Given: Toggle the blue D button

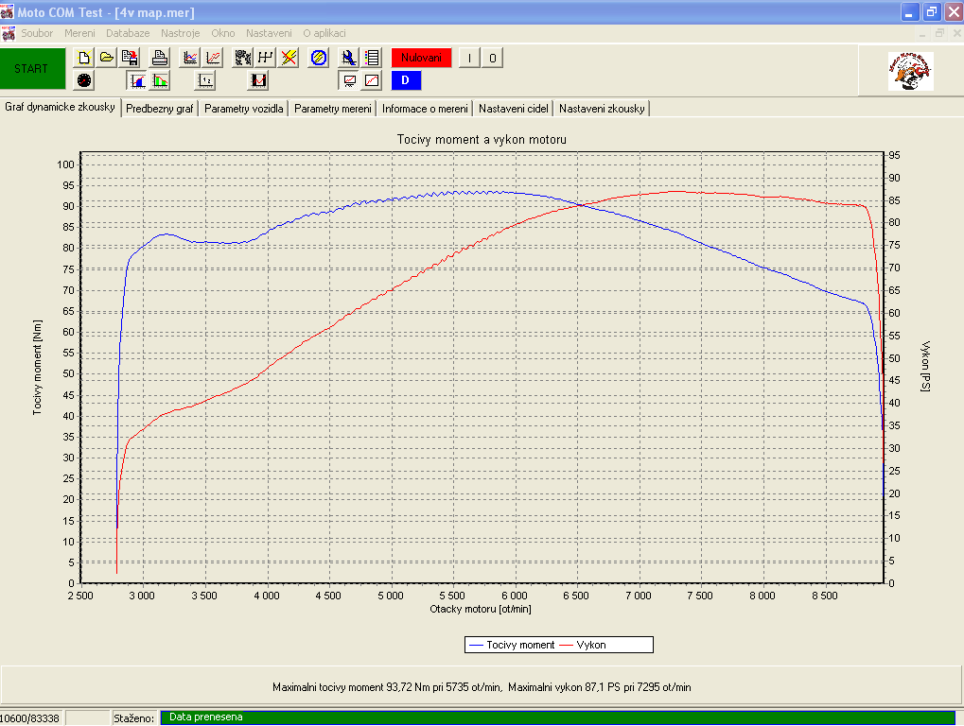Looking at the screenshot, I should coord(406,80).
